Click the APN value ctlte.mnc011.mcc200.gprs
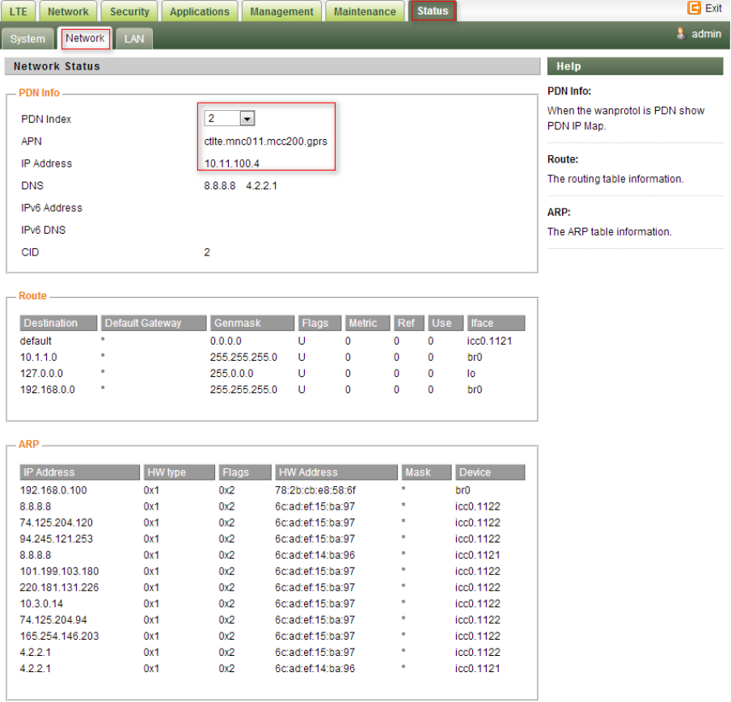731x702 pixels. (266, 142)
